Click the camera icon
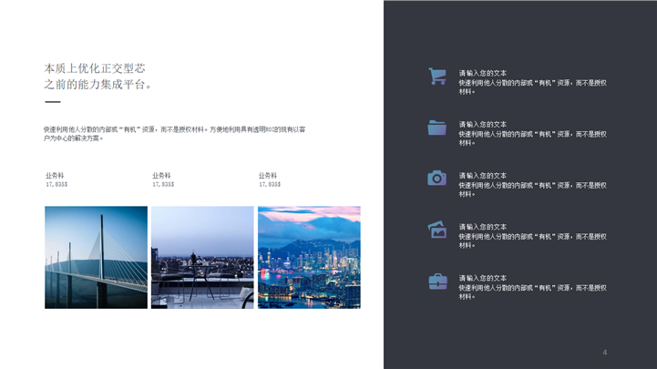The width and height of the screenshot is (657, 369). 437,178
